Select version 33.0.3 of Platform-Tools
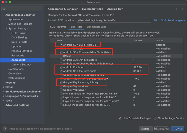 137,71
